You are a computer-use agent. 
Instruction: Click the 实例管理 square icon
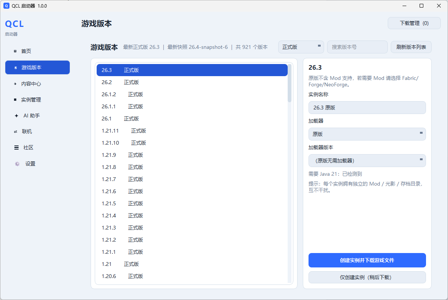[x=15, y=100]
